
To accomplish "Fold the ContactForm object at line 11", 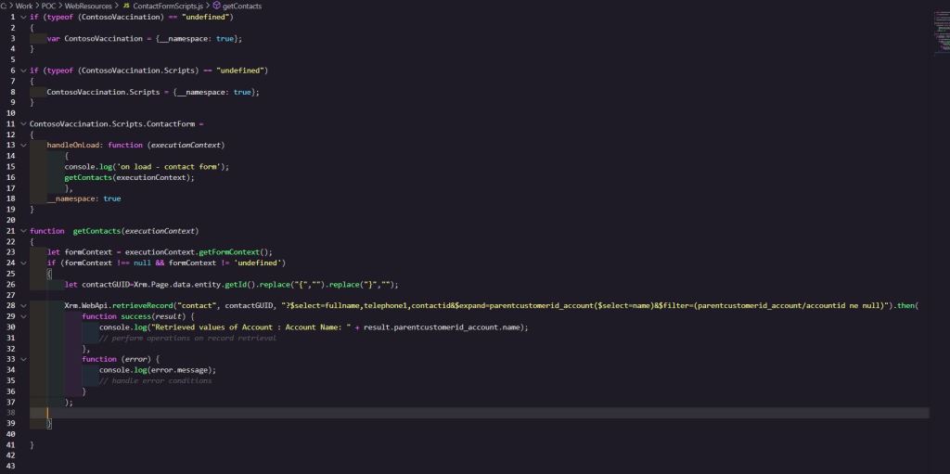I will tap(22, 123).
